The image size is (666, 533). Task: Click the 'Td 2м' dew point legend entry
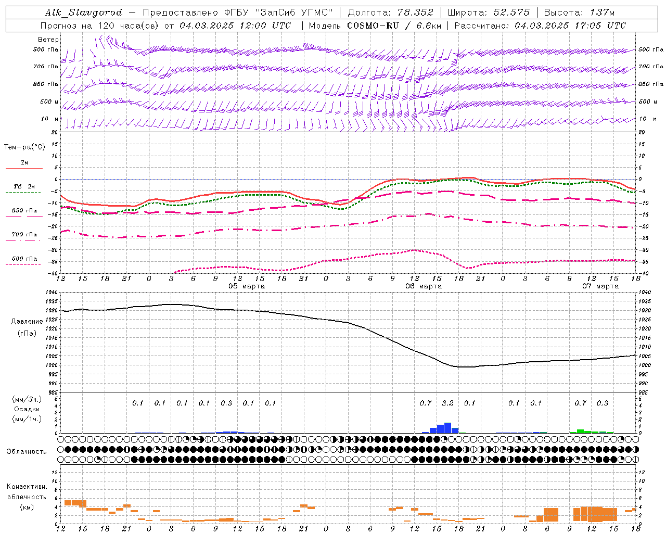pyautogui.click(x=24, y=186)
